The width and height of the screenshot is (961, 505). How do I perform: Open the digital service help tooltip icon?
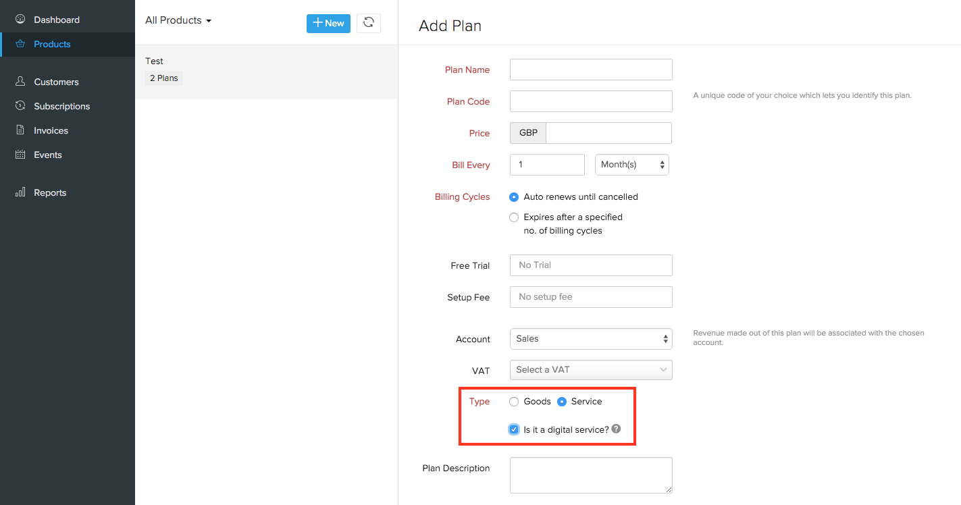pos(616,429)
